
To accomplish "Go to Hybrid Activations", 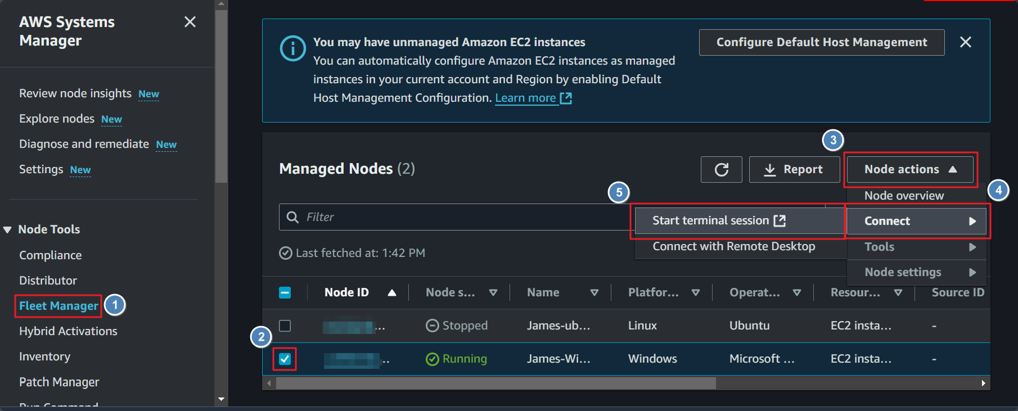I will [68, 331].
